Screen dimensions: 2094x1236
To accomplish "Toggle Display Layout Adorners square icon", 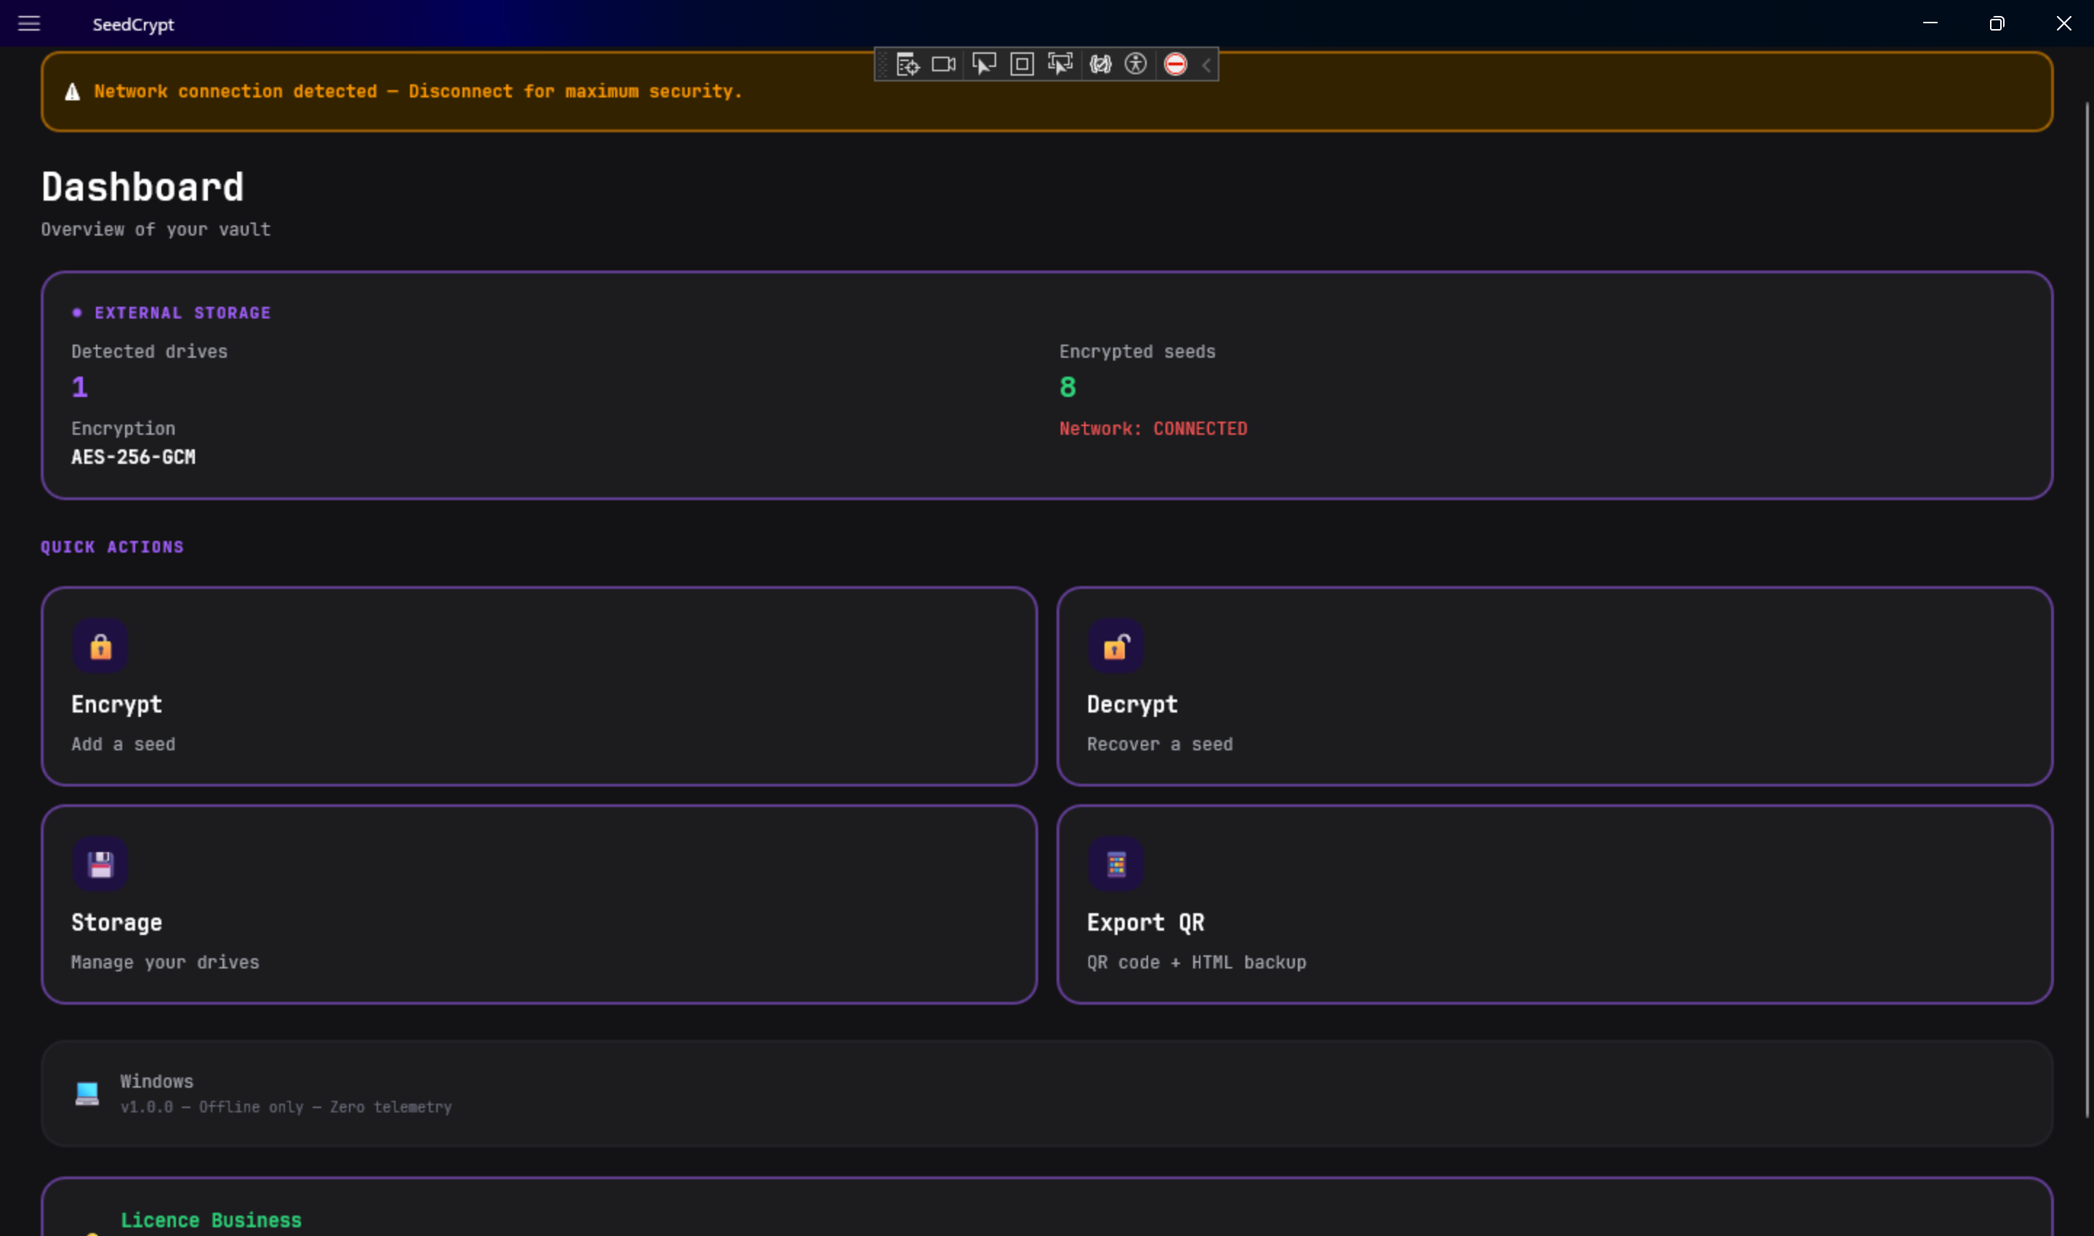I will 1022,64.
